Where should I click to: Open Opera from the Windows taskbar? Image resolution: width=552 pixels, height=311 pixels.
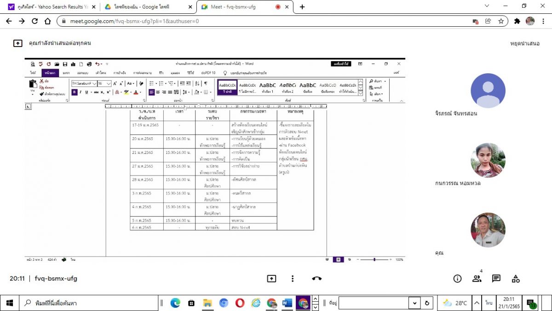[240, 303]
